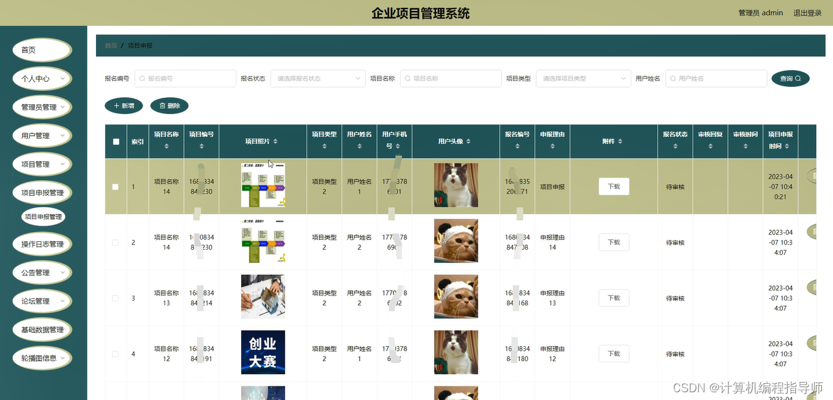Click the 下载 button in row 2
The height and width of the screenshot is (400, 833).
point(614,242)
